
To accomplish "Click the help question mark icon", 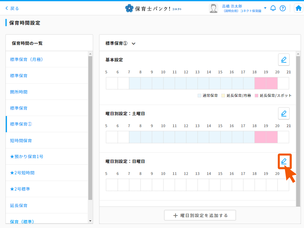I will coord(283,8).
